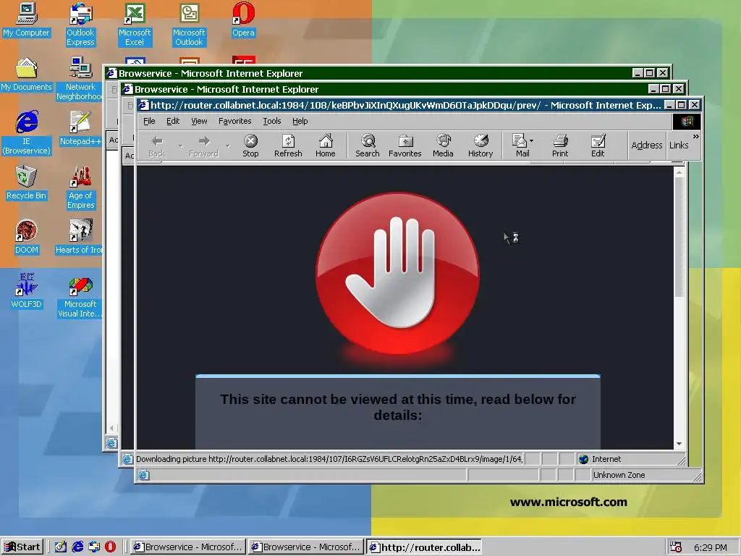Select Hearts of Iron shortcut
Image resolution: width=741 pixels, height=556 pixels.
79,237
